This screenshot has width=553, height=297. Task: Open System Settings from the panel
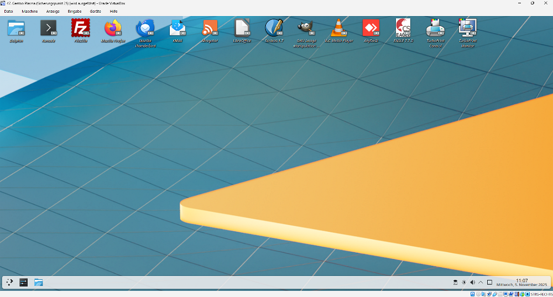(x=24, y=282)
